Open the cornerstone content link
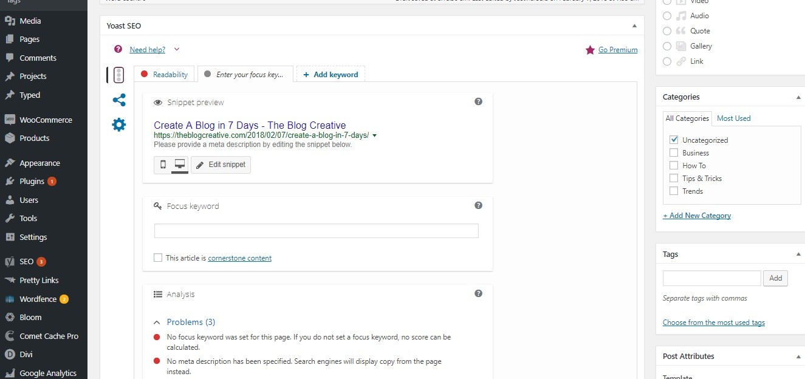 point(240,258)
